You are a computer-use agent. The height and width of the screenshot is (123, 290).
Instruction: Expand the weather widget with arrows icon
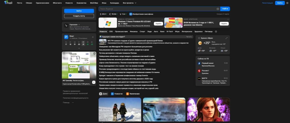[227, 38]
